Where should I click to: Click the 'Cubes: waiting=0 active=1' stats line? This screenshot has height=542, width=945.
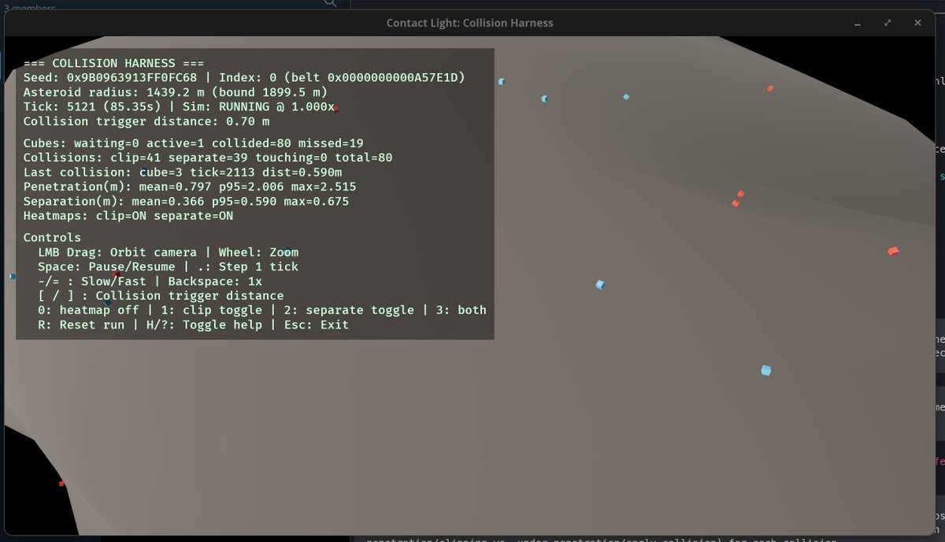(x=194, y=143)
